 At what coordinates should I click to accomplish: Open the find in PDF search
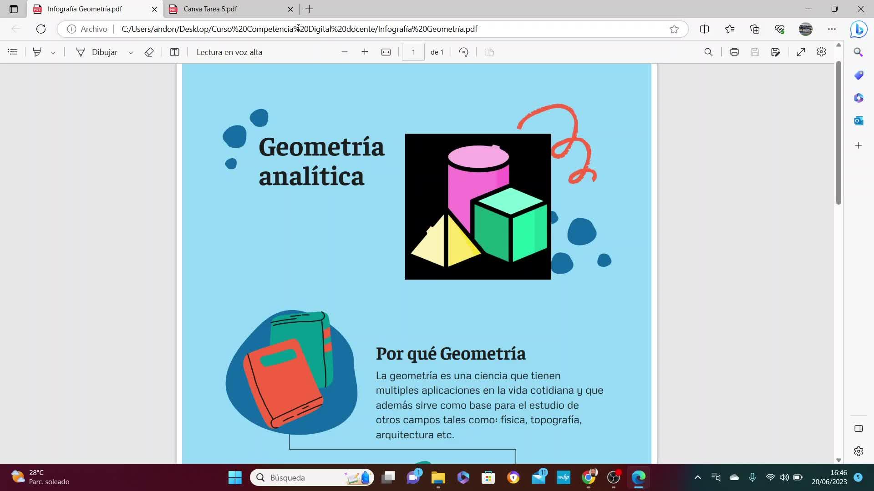(708, 52)
